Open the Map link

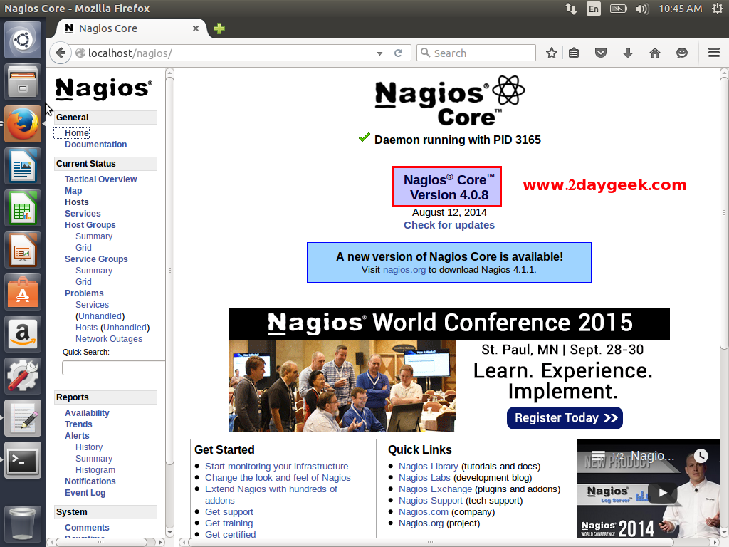tap(73, 191)
